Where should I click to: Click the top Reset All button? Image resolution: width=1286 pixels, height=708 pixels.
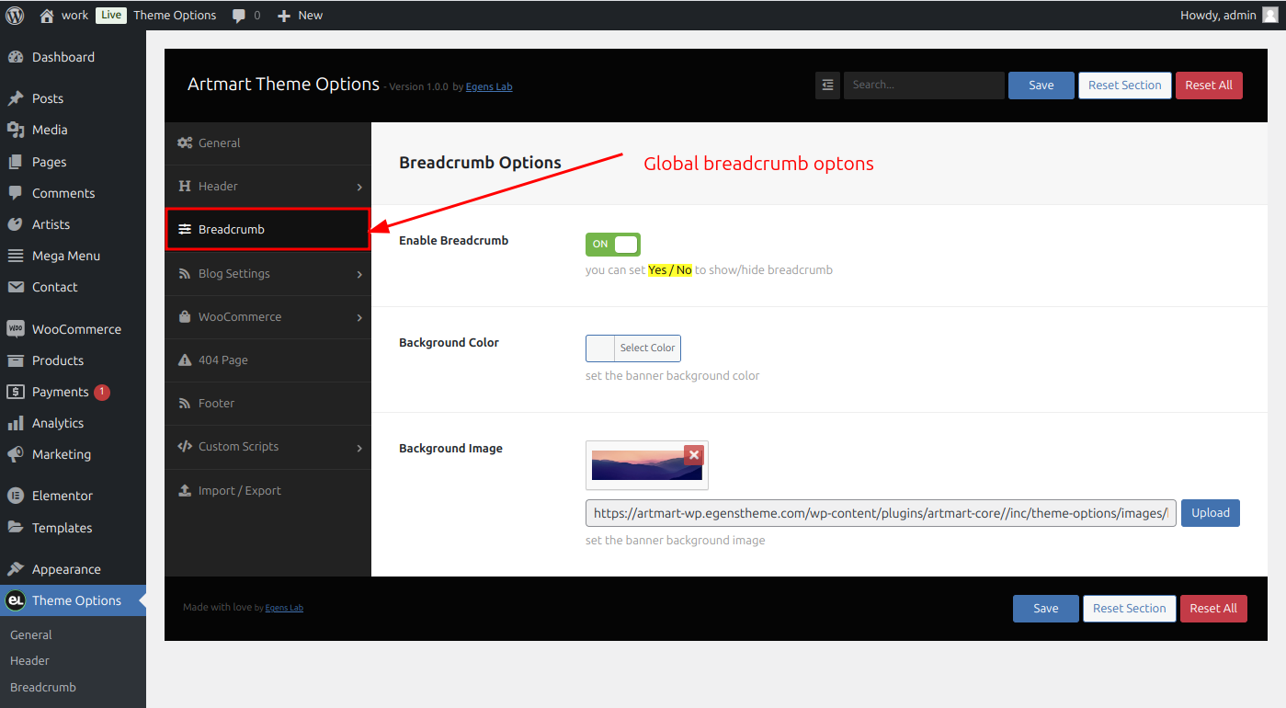(1209, 86)
